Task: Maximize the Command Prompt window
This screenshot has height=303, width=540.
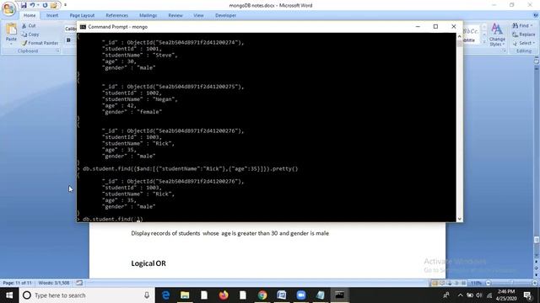Action: click(x=435, y=26)
